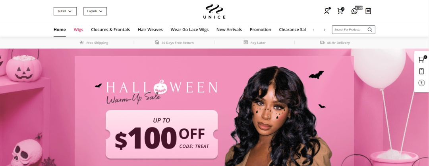
Task: Open the New Arrivals page
Action: [229, 29]
